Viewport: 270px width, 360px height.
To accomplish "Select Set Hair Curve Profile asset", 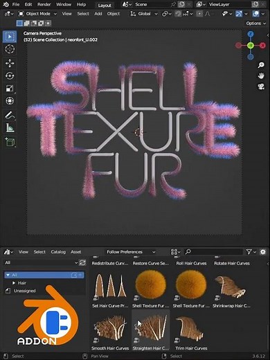I will (x=110, y=289).
